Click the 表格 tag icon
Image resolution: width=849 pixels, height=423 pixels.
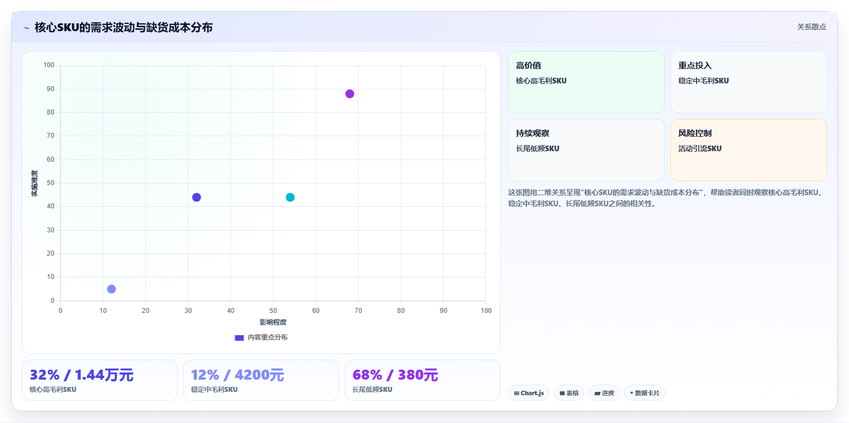point(562,393)
